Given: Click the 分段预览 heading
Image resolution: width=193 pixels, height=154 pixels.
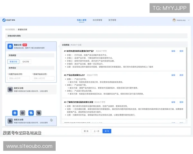Looking at the screenshot, I should (x=66, y=45).
